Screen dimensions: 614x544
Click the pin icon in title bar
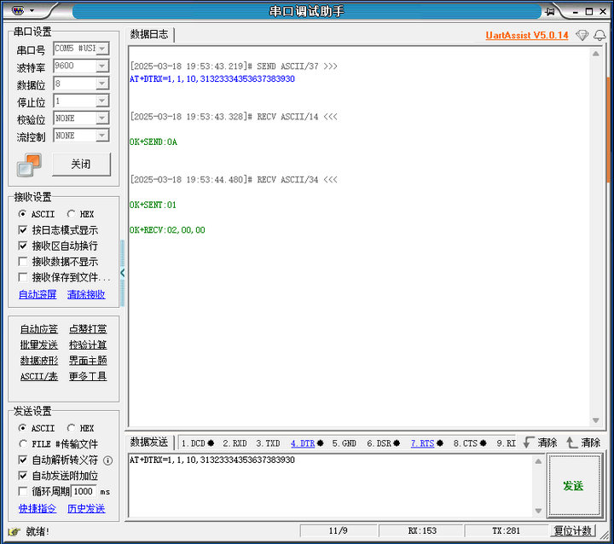pyautogui.click(x=551, y=11)
